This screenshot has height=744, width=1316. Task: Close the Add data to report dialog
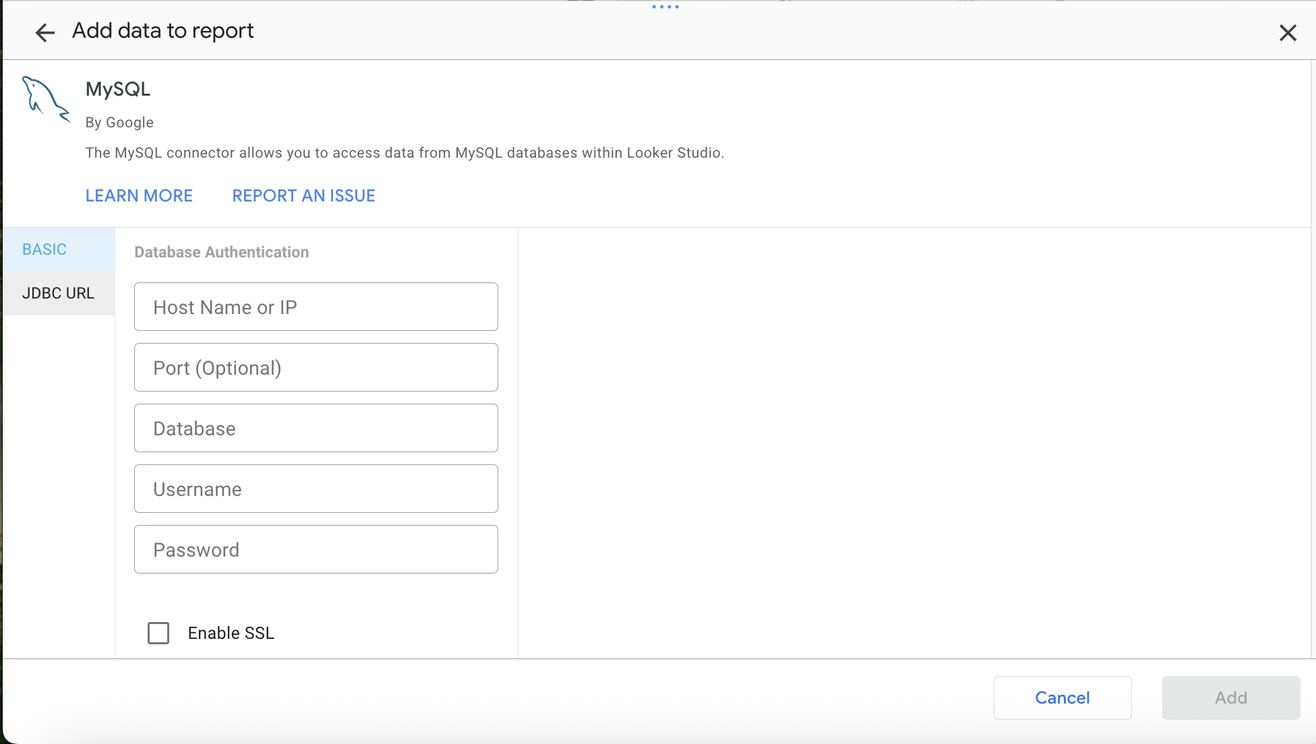(x=1288, y=32)
